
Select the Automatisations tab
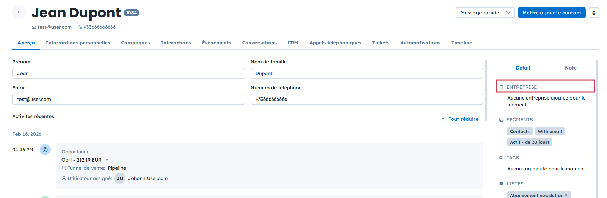click(x=420, y=43)
